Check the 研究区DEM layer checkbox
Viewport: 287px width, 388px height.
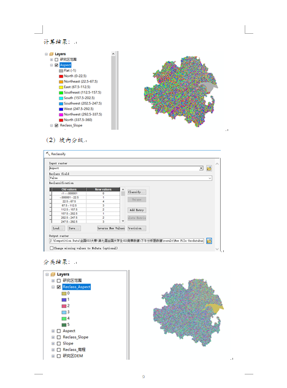point(59,356)
